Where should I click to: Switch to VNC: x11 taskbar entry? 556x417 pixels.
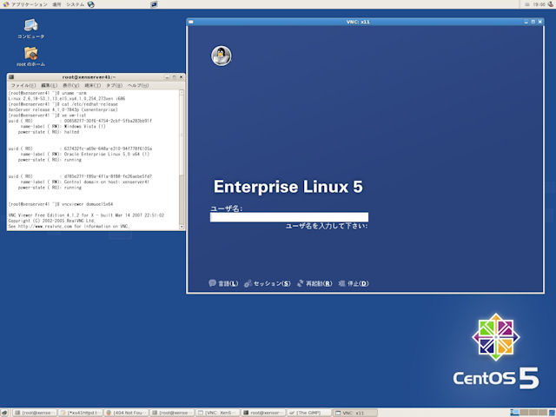[355, 413]
